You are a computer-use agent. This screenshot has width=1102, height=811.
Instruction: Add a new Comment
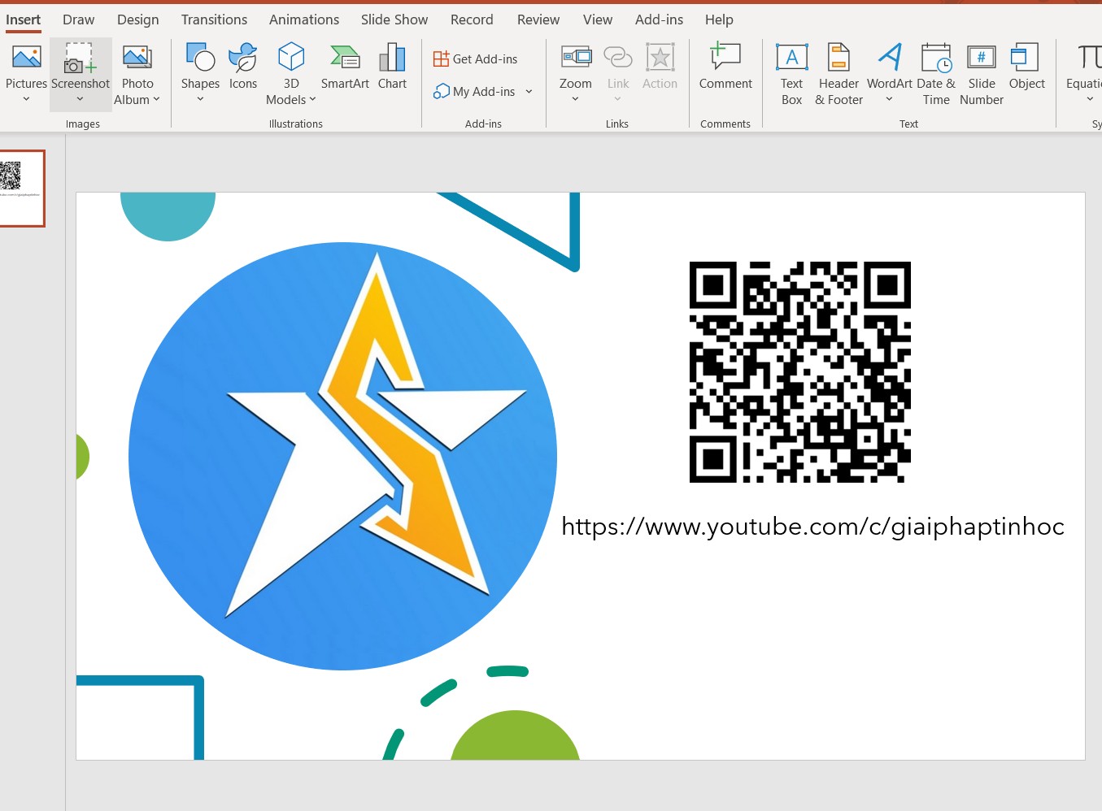[725, 67]
